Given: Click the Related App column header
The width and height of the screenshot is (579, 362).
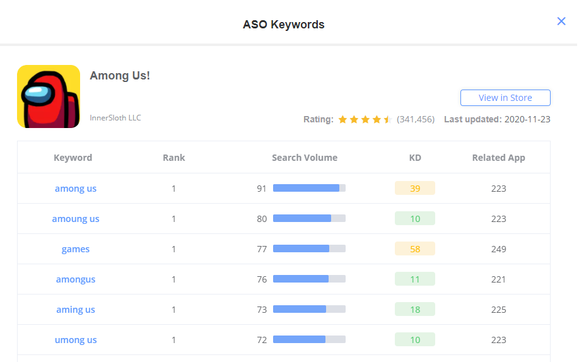Looking at the screenshot, I should tap(498, 158).
